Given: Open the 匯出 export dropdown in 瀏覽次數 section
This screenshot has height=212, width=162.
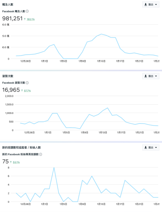Looking at the screenshot, I should click(151, 76).
